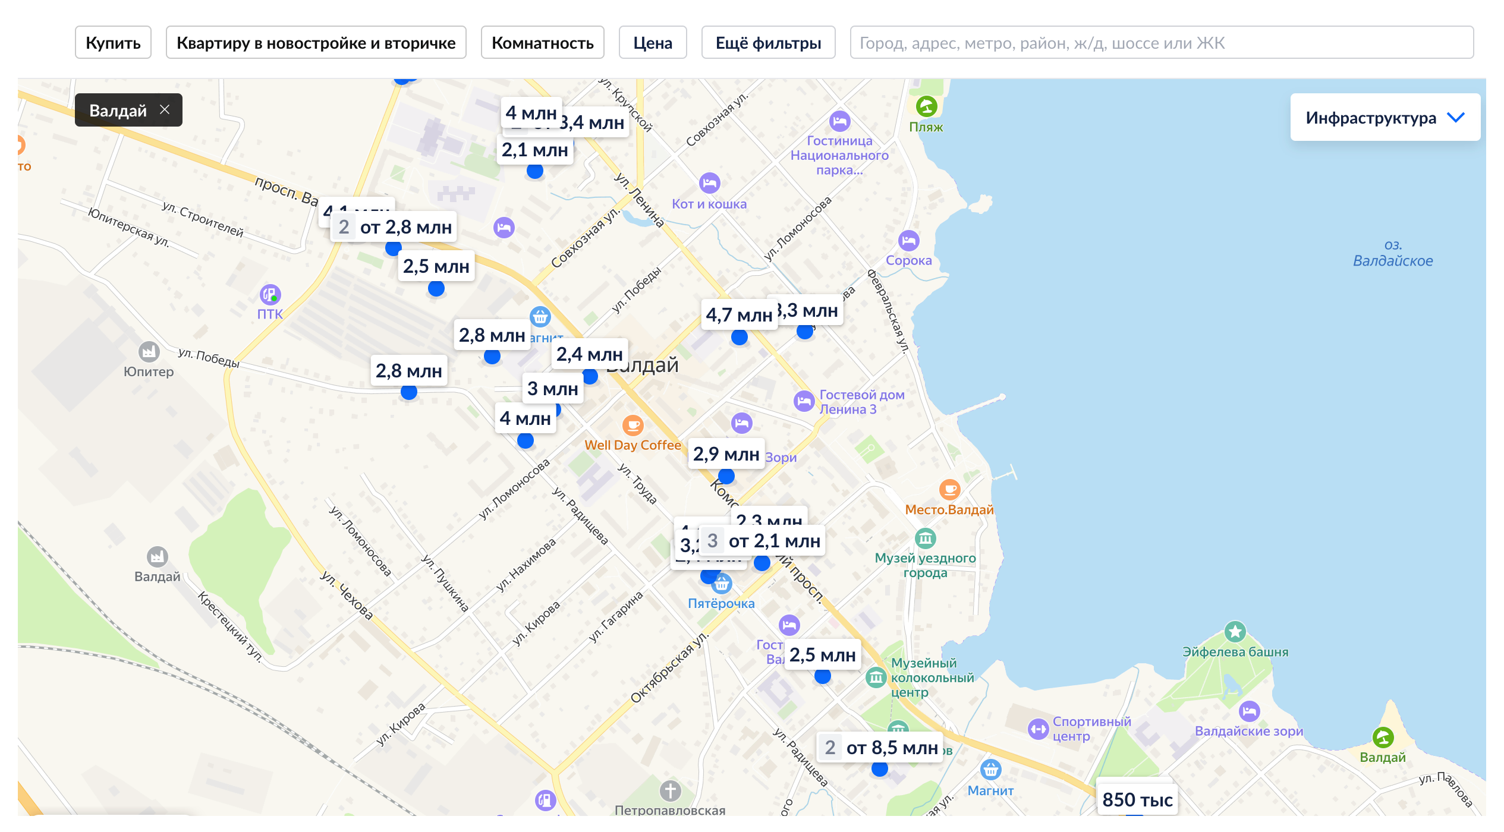The width and height of the screenshot is (1504, 832).
Task: Click the оз. Валдайское lake label
Action: click(x=1392, y=253)
